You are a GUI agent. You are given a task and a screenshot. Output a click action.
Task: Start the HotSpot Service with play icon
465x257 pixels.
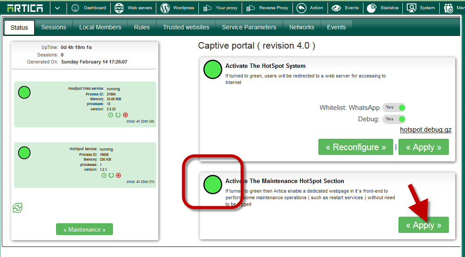coord(104,176)
